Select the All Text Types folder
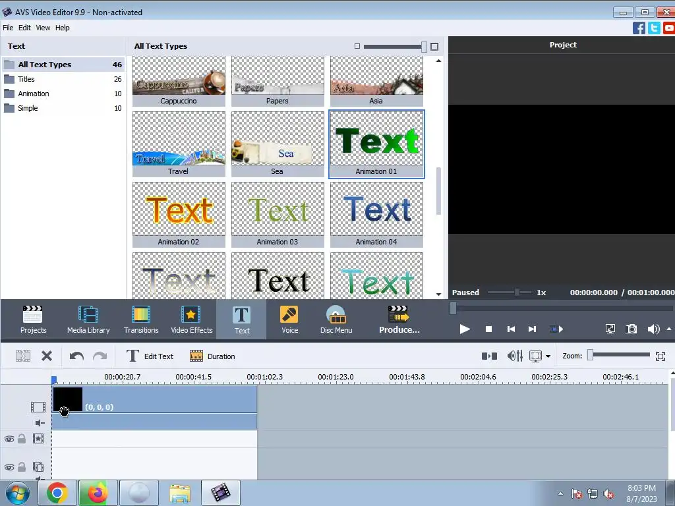Image resolution: width=675 pixels, height=506 pixels. 63,65
